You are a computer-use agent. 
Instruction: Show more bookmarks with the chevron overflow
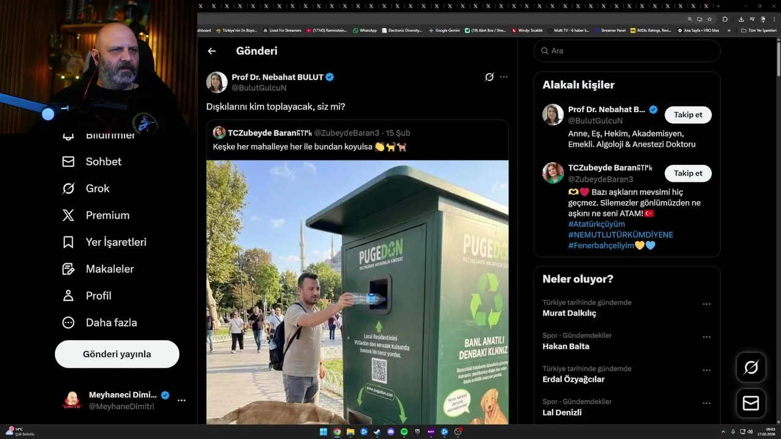pyautogui.click(x=729, y=30)
